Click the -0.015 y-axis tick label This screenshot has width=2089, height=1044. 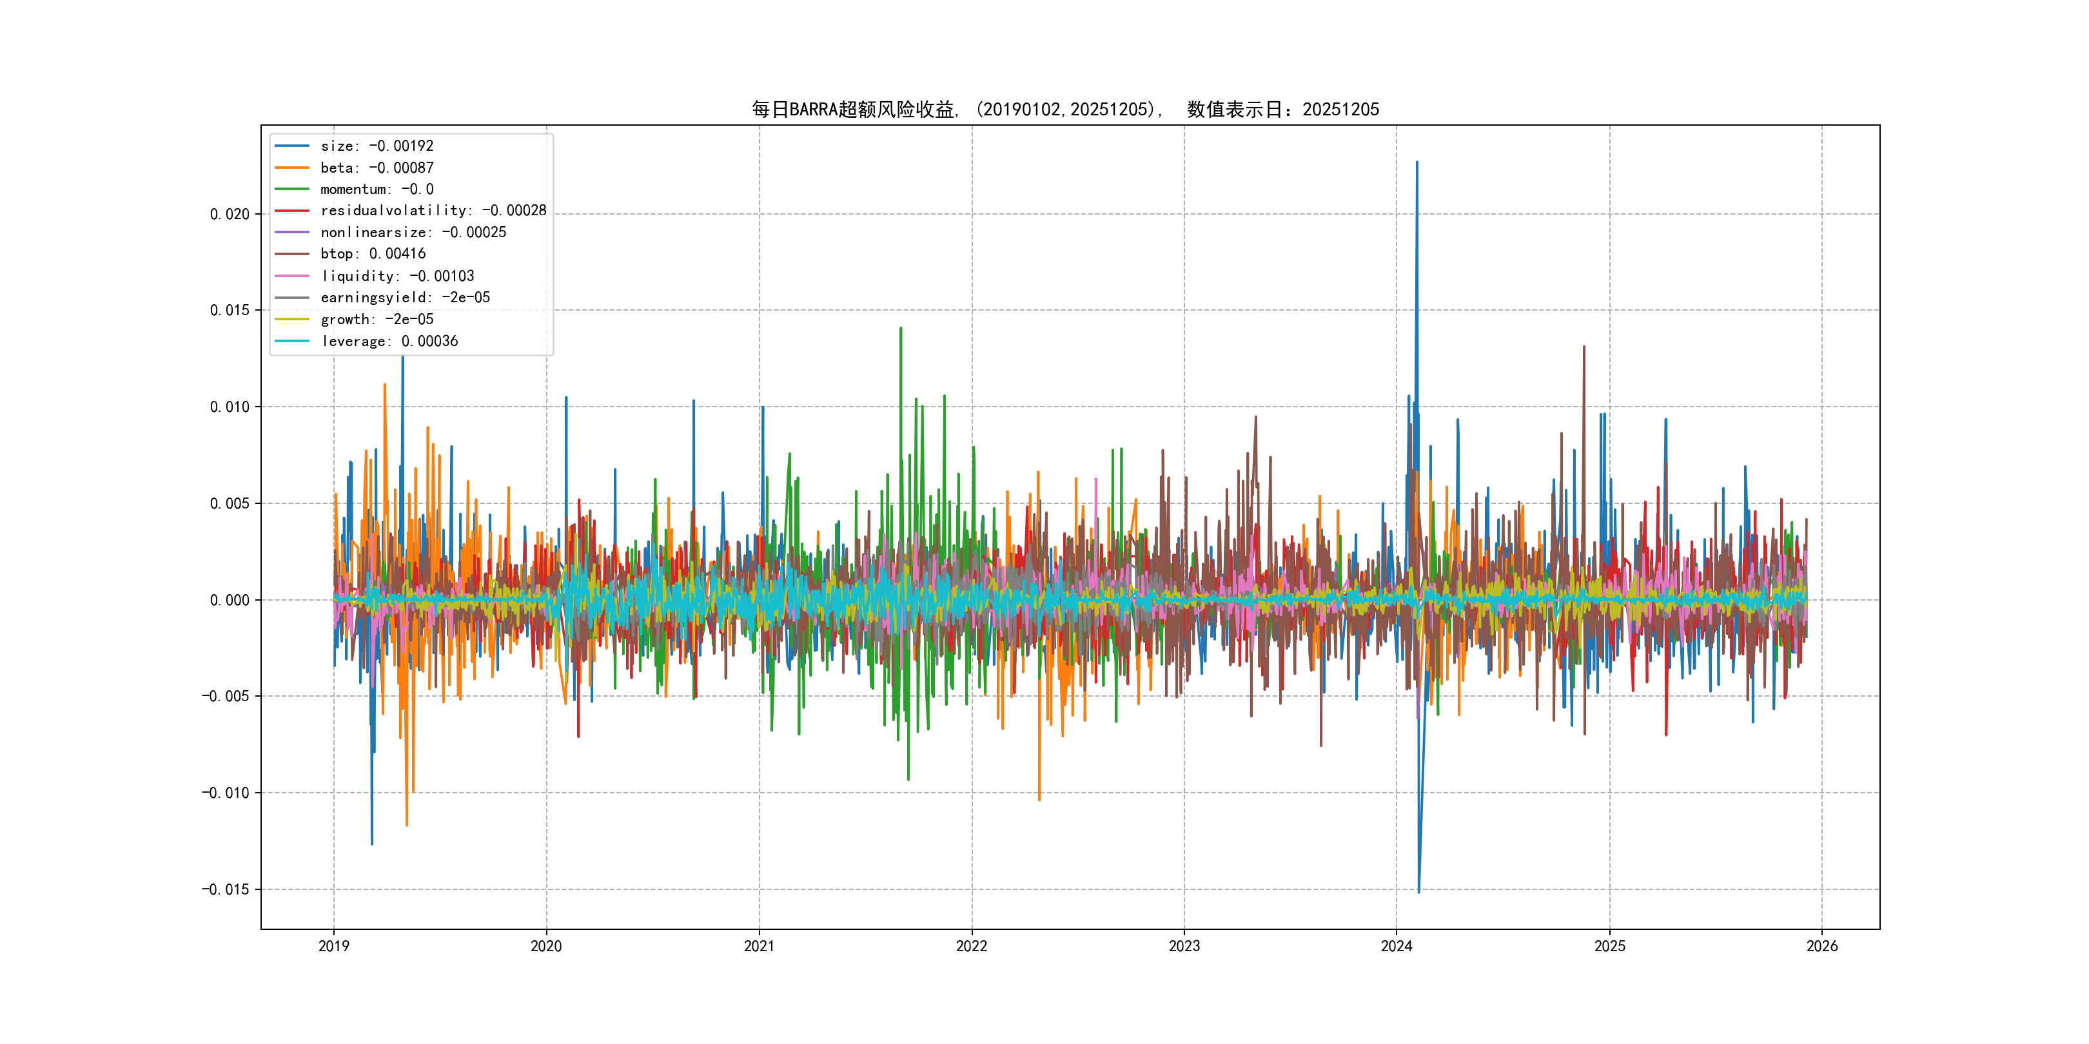226,889
